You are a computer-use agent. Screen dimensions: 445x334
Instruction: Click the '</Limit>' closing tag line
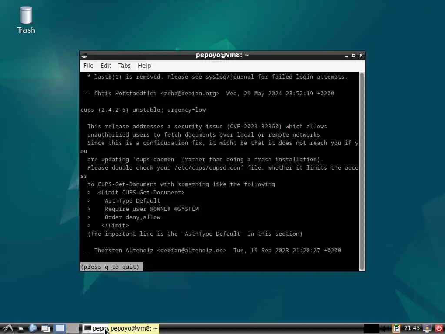(x=115, y=226)
